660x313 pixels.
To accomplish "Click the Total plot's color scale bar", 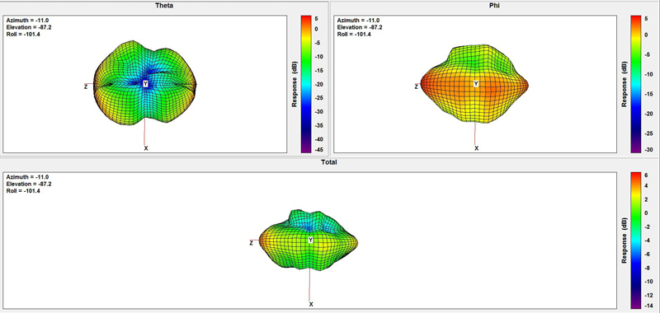I will 635,241.
